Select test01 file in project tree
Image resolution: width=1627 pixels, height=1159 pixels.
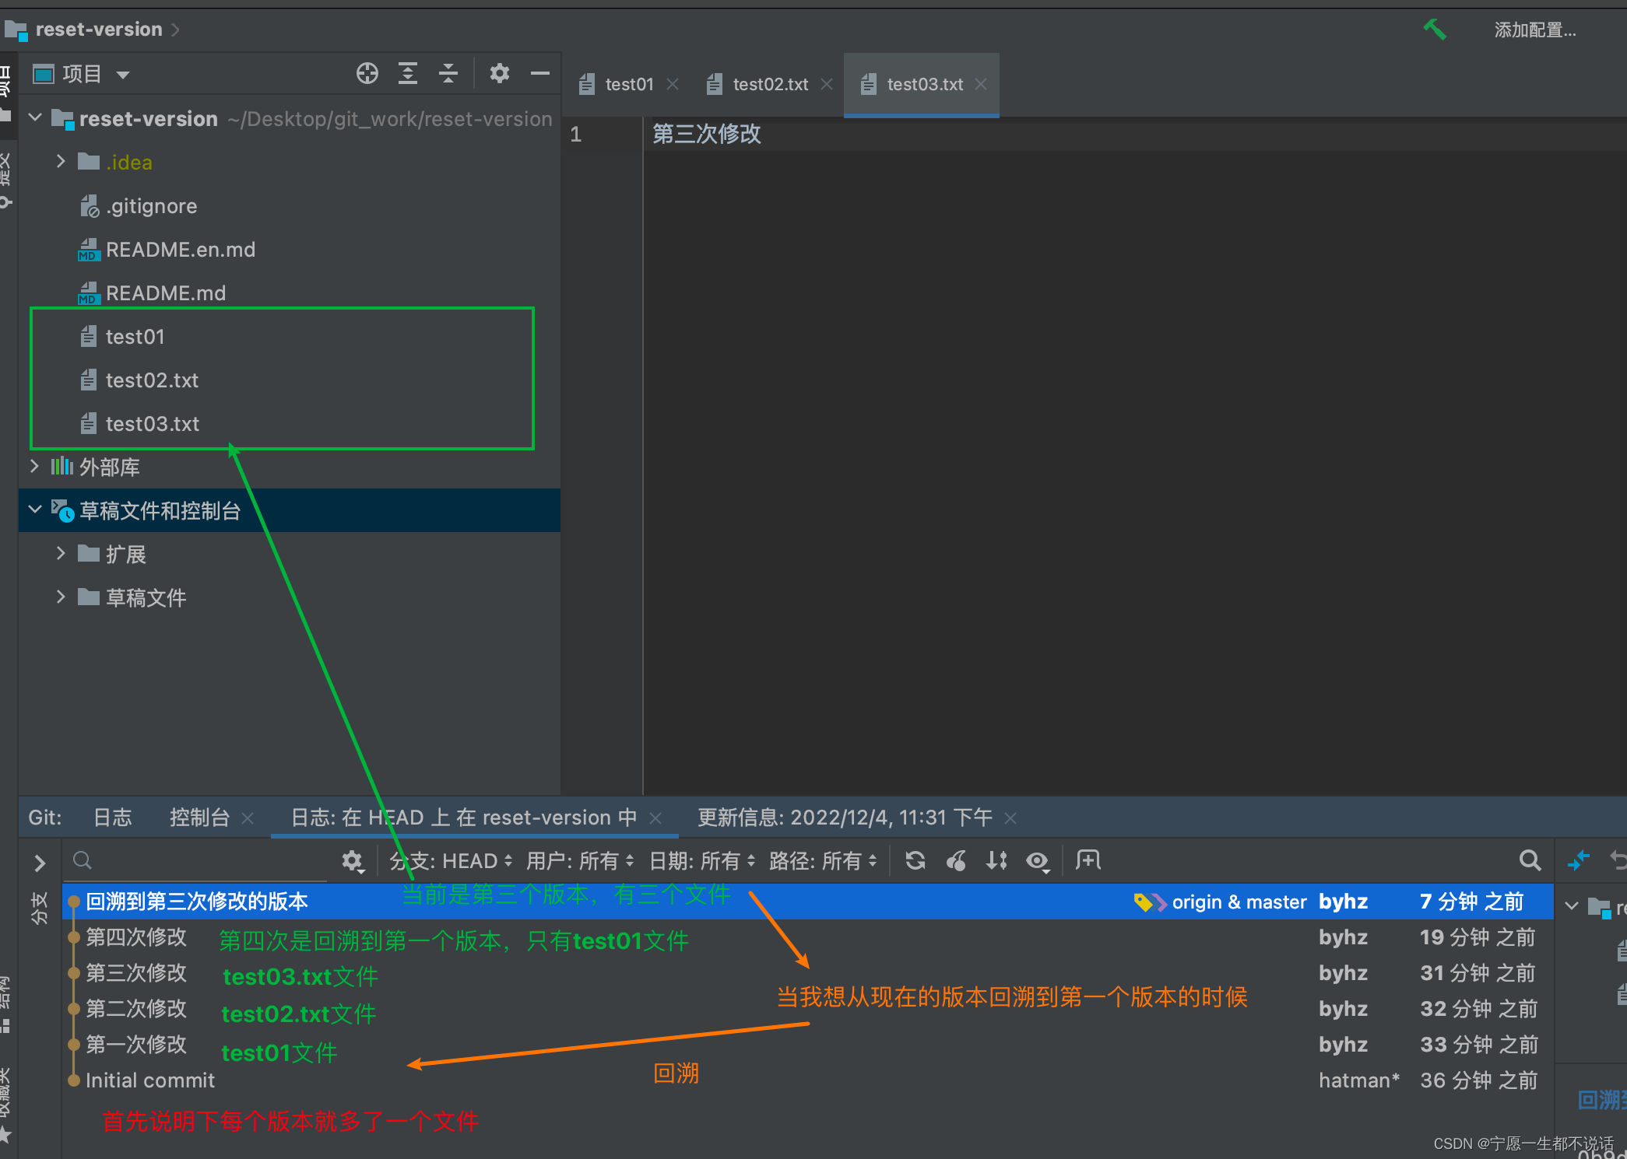coord(135,337)
